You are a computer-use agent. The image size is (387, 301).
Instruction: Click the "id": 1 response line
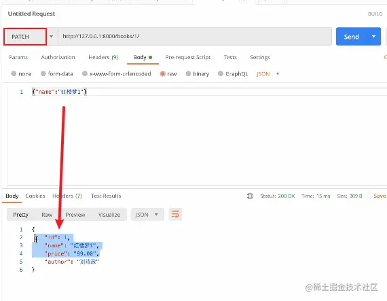57,238
